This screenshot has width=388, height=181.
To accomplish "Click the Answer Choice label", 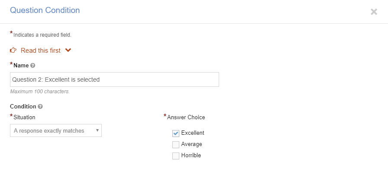I will (186, 117).
